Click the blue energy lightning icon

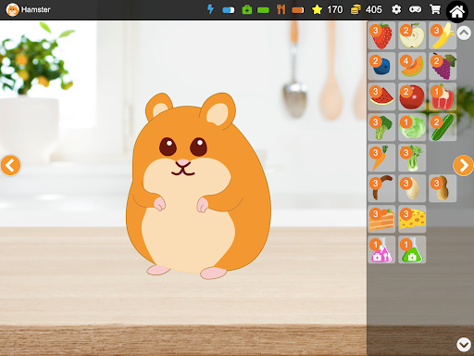211,9
